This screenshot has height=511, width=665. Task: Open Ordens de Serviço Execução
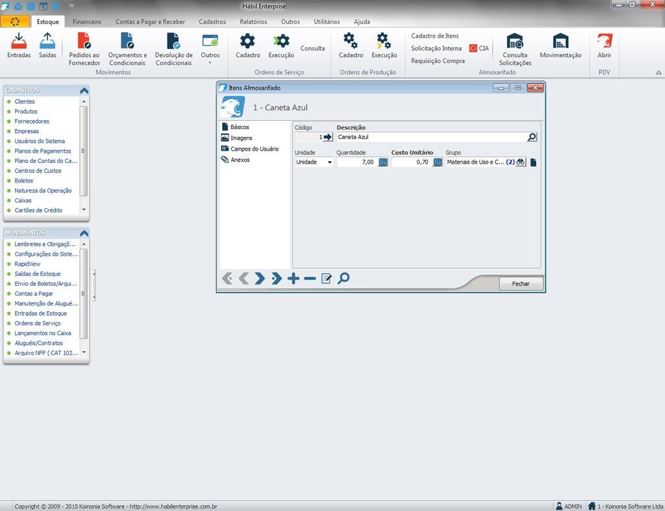281,45
